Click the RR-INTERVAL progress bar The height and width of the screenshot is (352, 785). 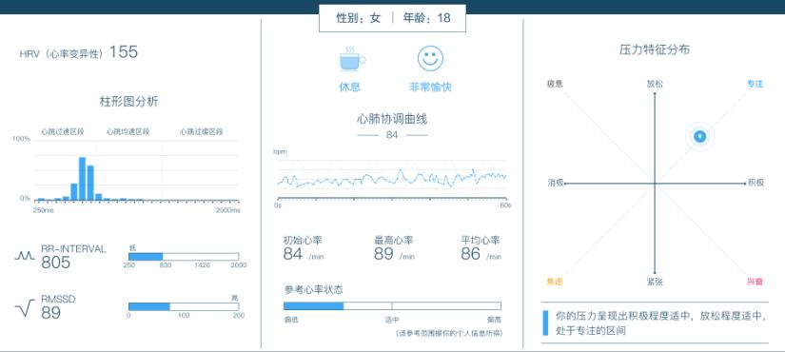(x=184, y=256)
